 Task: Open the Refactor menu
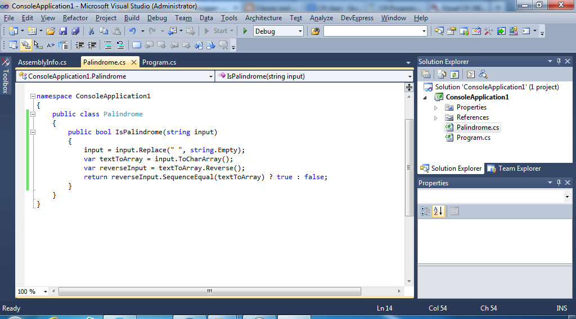[75, 18]
